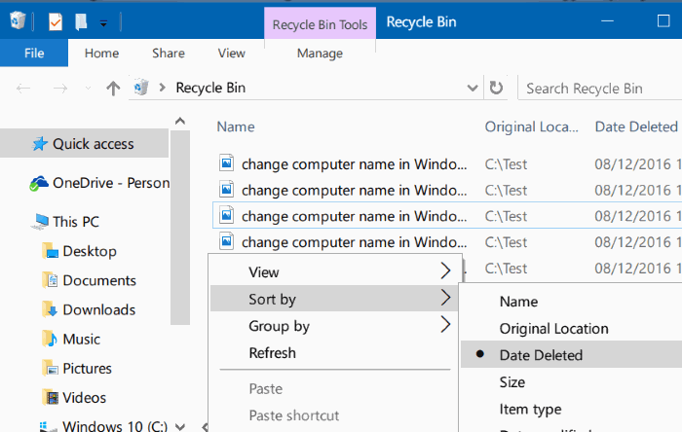Switch to the Share ribbon tab

pos(169,53)
